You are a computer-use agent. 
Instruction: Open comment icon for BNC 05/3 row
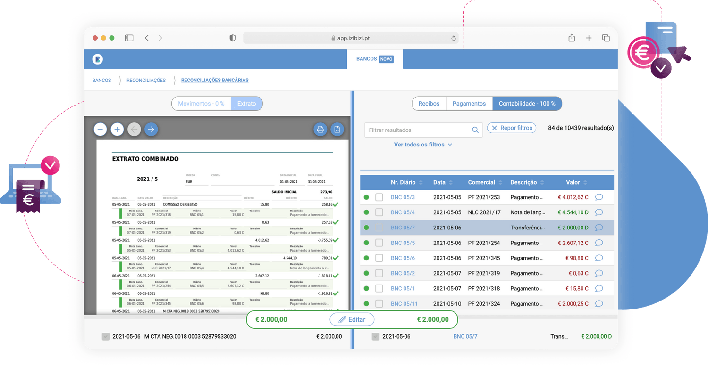click(x=599, y=197)
